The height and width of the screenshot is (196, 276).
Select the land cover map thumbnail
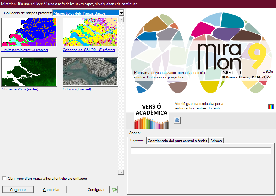click(x=90, y=32)
